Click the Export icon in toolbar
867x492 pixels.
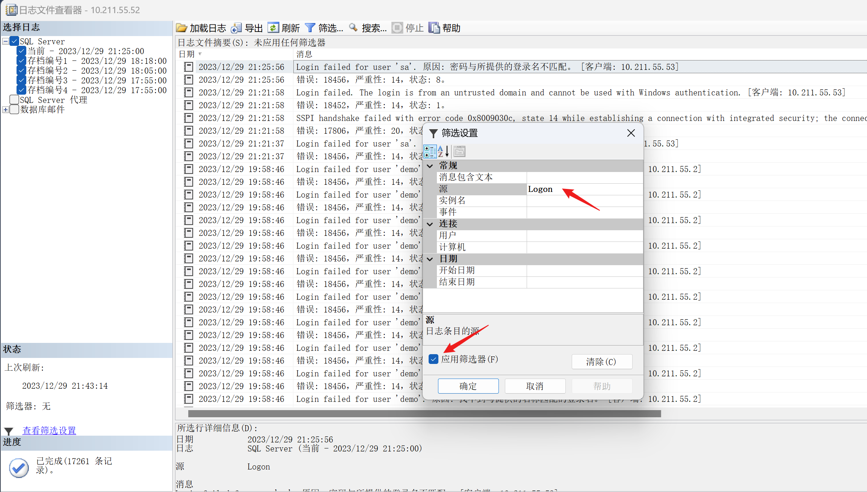click(236, 28)
